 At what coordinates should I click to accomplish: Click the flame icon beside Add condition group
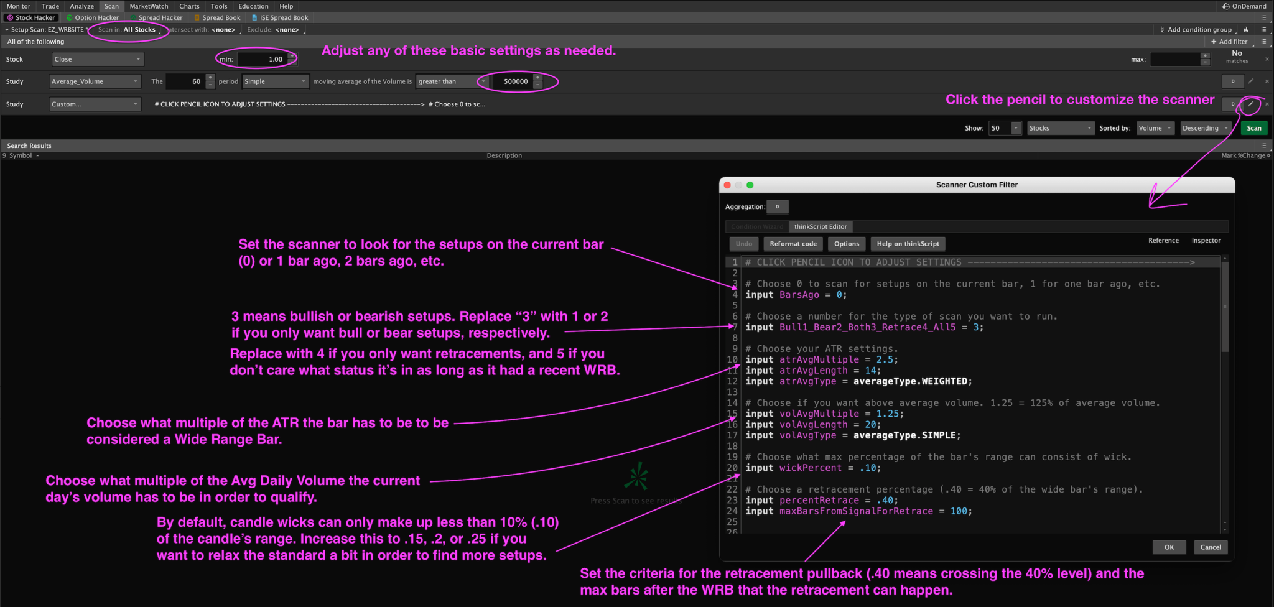(1246, 30)
